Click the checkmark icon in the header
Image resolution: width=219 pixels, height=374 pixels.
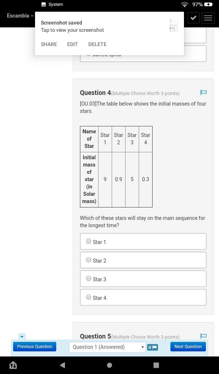pos(193,18)
